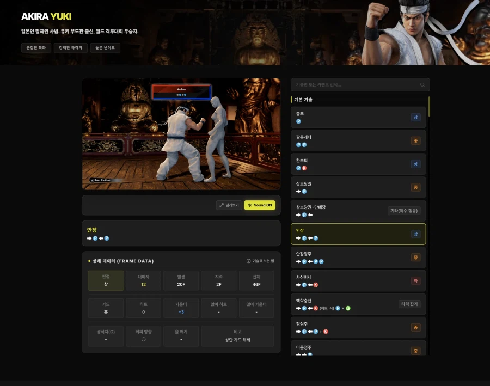Click the Anzhou move demo video
The height and width of the screenshot is (386, 490).
point(181,134)
